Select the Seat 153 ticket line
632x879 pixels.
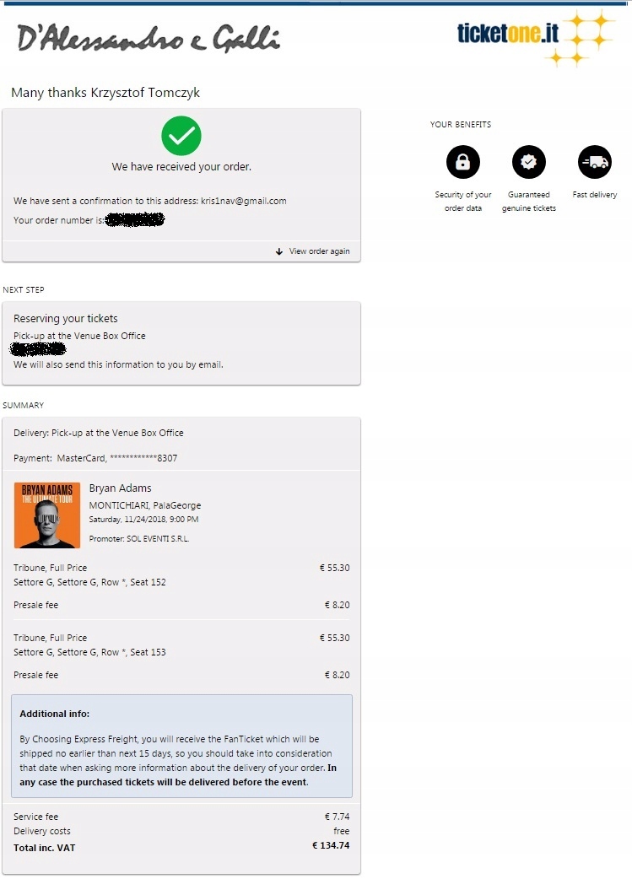[89, 652]
